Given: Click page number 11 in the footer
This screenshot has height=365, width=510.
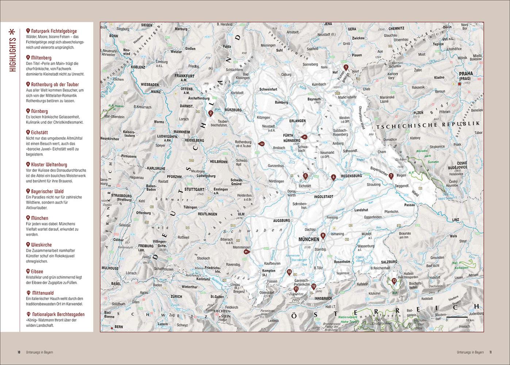Looking at the screenshot, I should pos(491,352).
